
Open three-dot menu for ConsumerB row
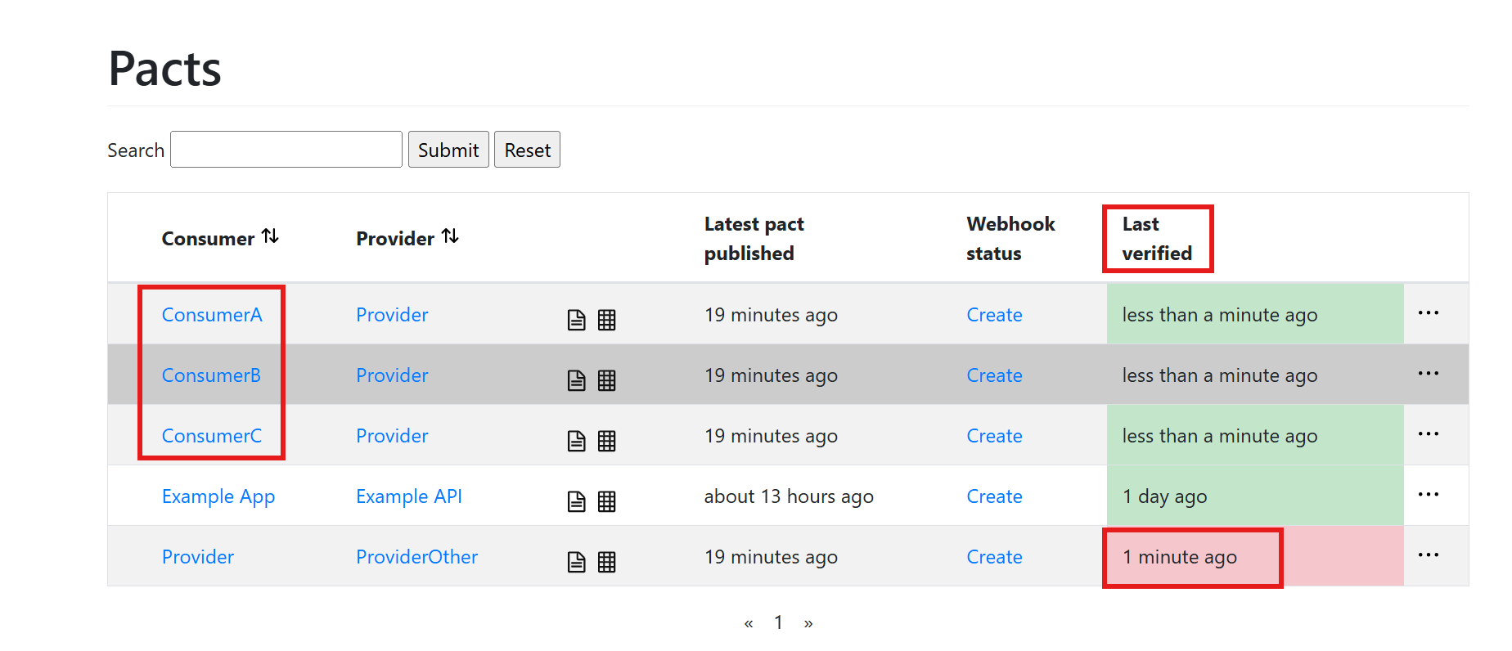[1428, 374]
